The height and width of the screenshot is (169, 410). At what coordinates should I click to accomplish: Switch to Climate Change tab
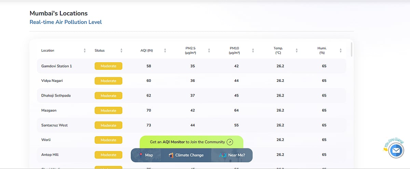tap(189, 155)
